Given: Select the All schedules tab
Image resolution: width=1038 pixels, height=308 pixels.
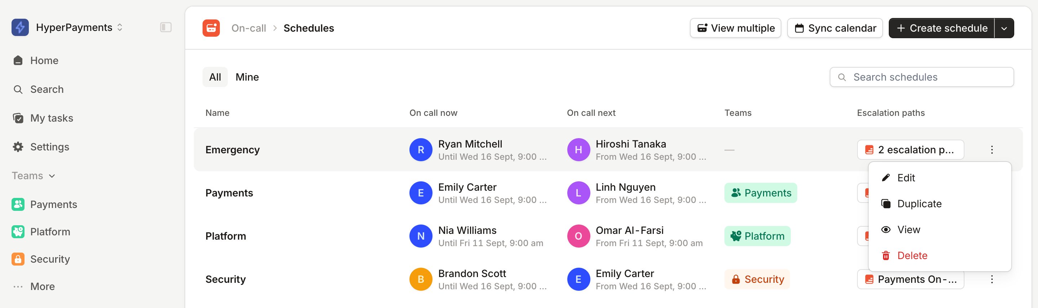Looking at the screenshot, I should point(215,77).
